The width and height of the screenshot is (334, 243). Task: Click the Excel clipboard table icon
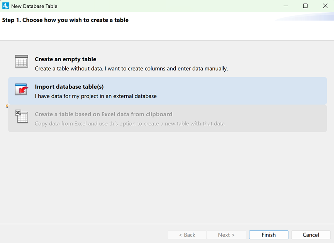tap(22, 116)
